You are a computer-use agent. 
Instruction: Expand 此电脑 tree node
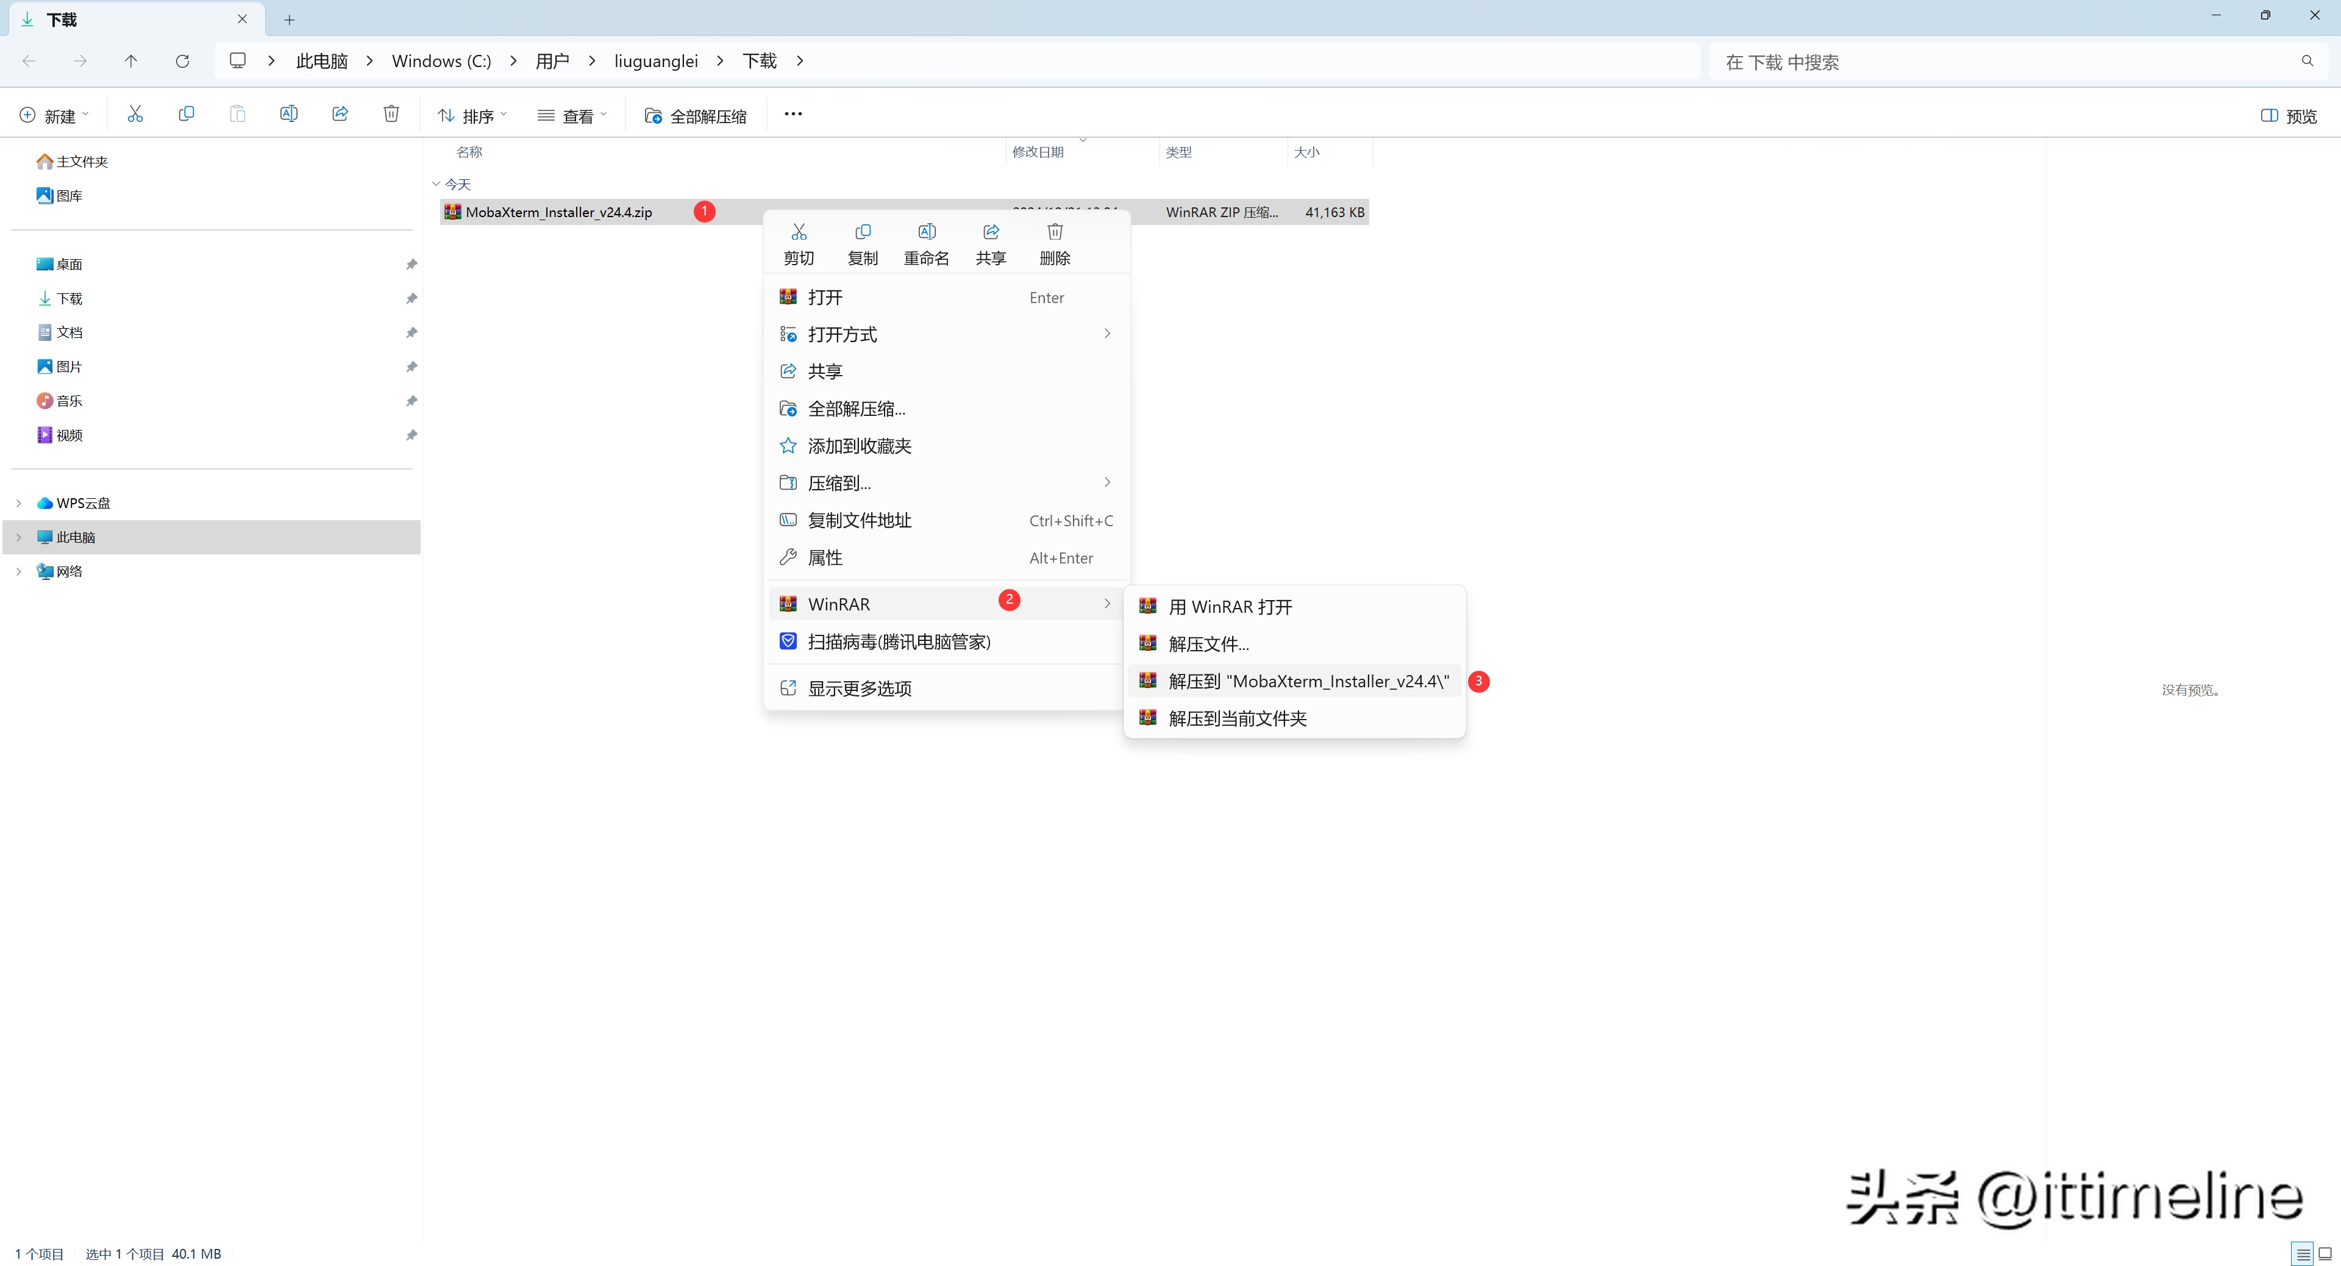click(18, 537)
